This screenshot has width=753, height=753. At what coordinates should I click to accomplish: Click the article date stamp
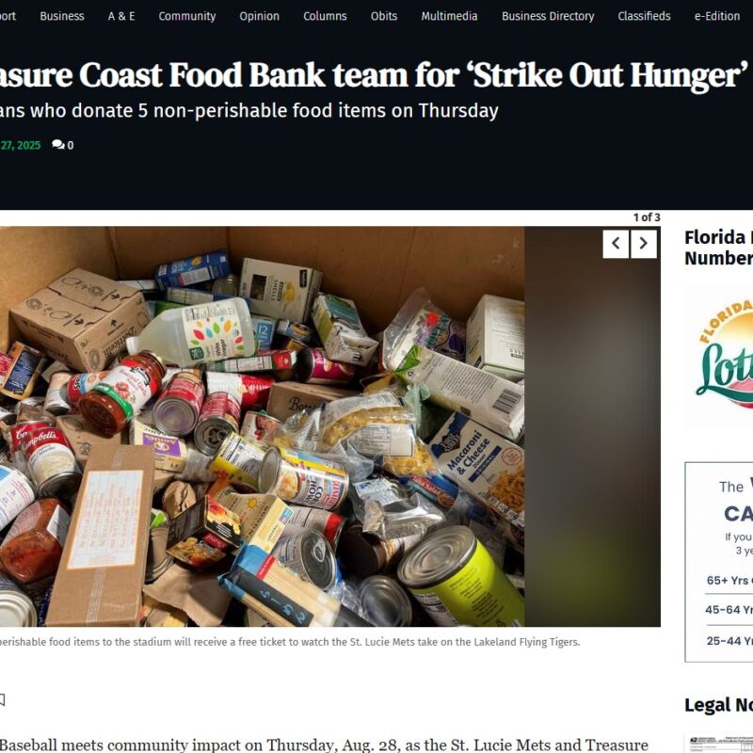tap(20, 145)
